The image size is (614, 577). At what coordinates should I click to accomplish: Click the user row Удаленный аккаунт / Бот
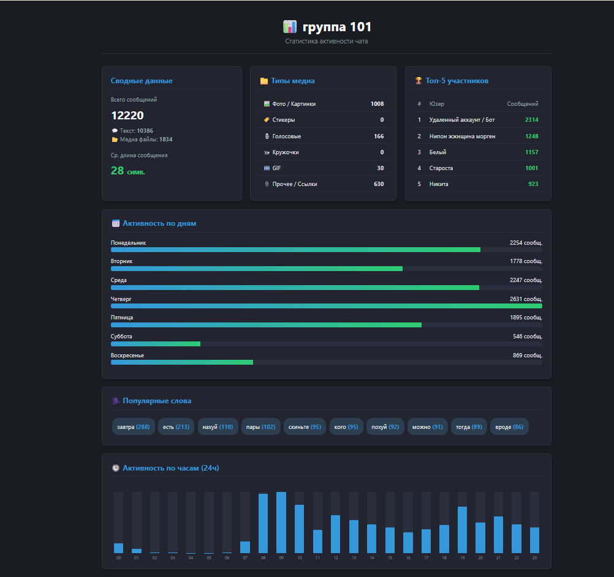[478, 120]
